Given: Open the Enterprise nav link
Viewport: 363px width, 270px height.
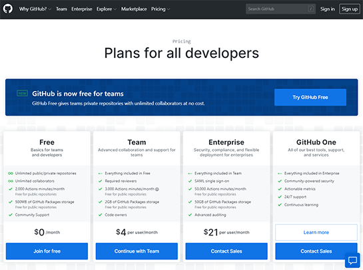Looking at the screenshot, I should click(82, 9).
